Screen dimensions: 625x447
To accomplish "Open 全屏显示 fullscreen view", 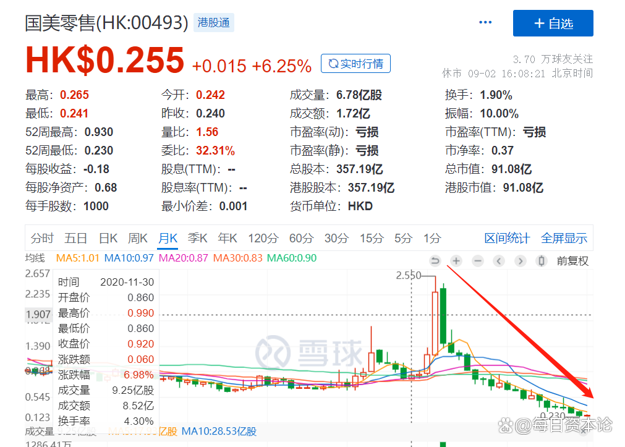I will [x=564, y=237].
